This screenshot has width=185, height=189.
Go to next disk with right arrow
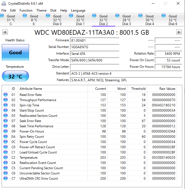click(179, 32)
